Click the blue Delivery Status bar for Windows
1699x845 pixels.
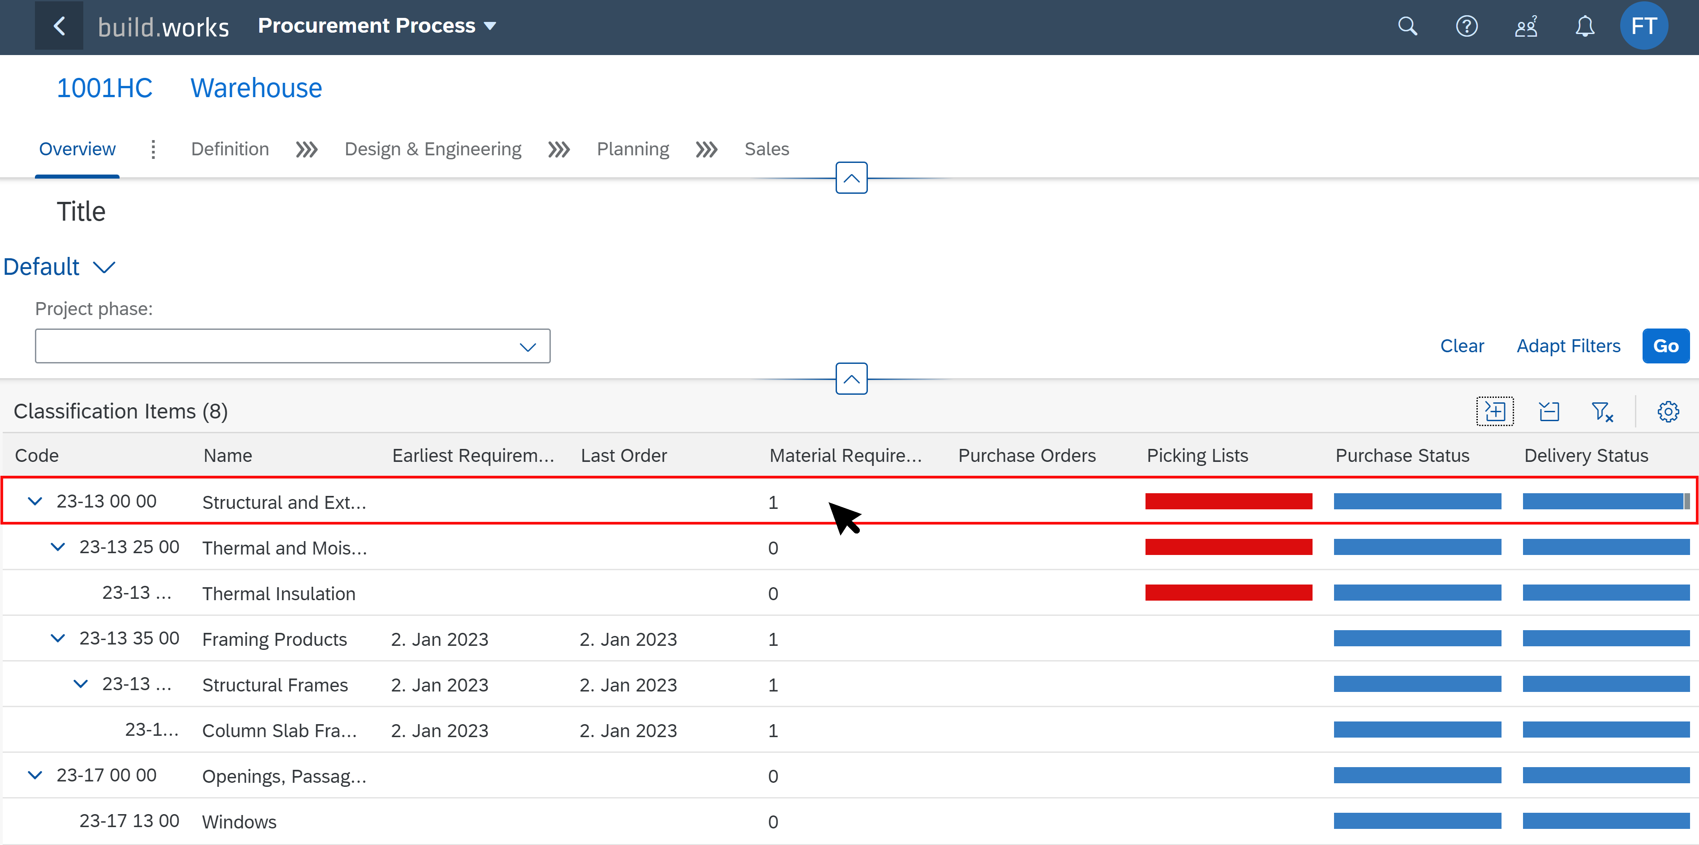(x=1605, y=821)
